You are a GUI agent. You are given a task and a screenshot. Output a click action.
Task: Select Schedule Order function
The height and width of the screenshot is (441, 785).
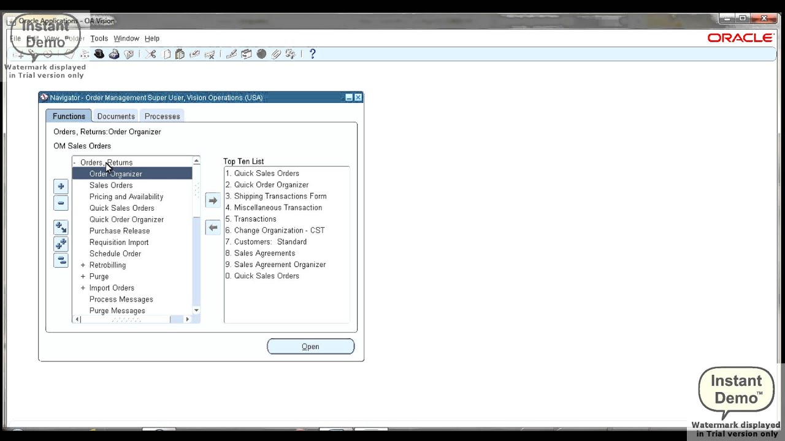click(x=115, y=254)
